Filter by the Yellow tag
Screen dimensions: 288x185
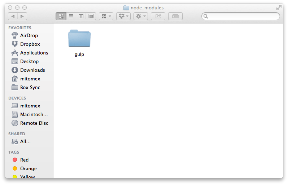point(29,176)
